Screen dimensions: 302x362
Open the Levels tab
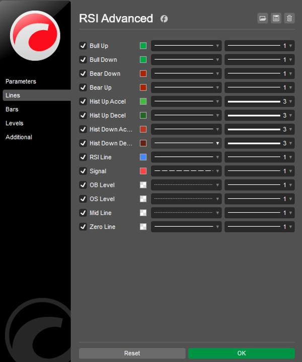14,123
